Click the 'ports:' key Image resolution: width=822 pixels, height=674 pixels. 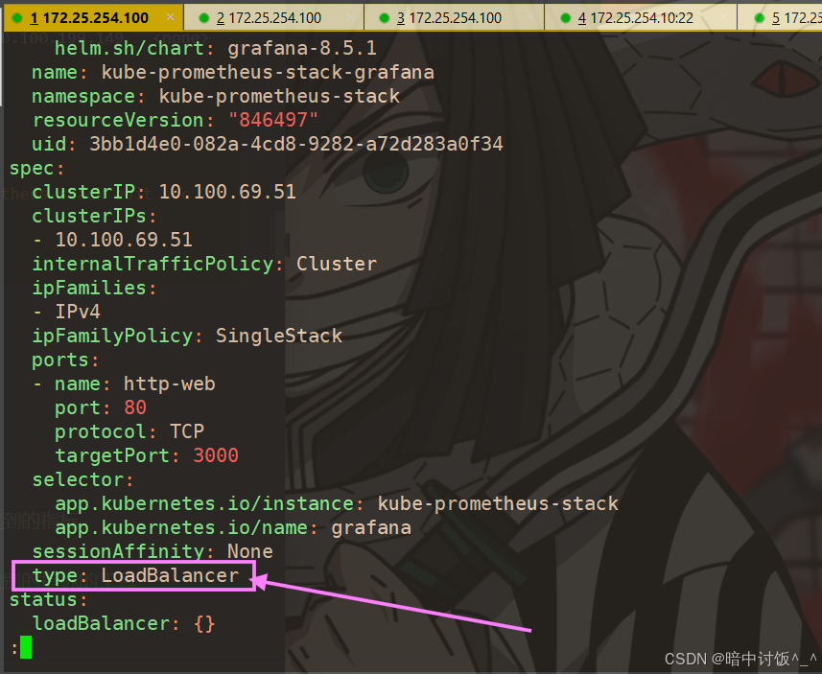[x=65, y=360]
